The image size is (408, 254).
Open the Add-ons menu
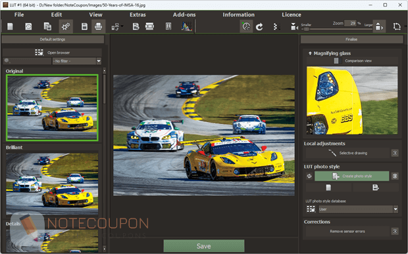pyautogui.click(x=184, y=15)
